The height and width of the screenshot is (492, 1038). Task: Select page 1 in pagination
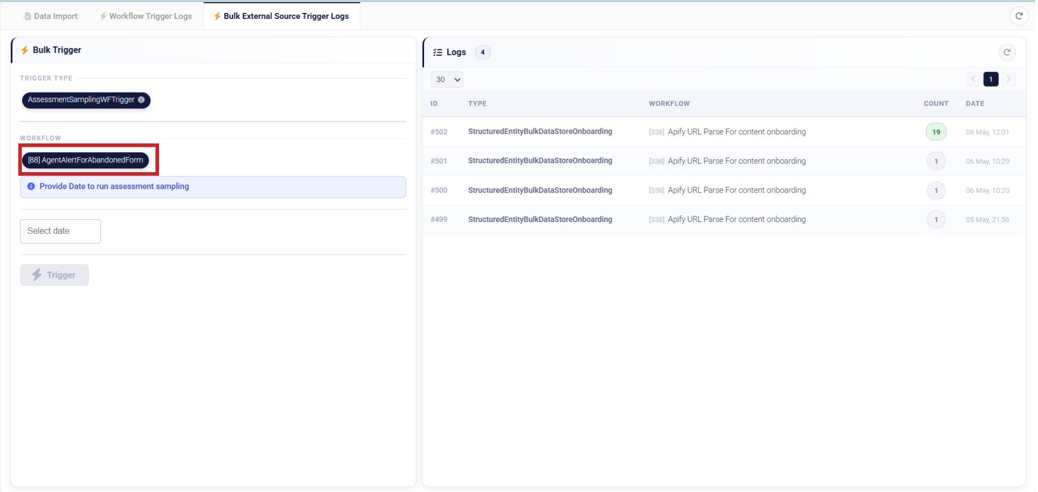click(990, 79)
